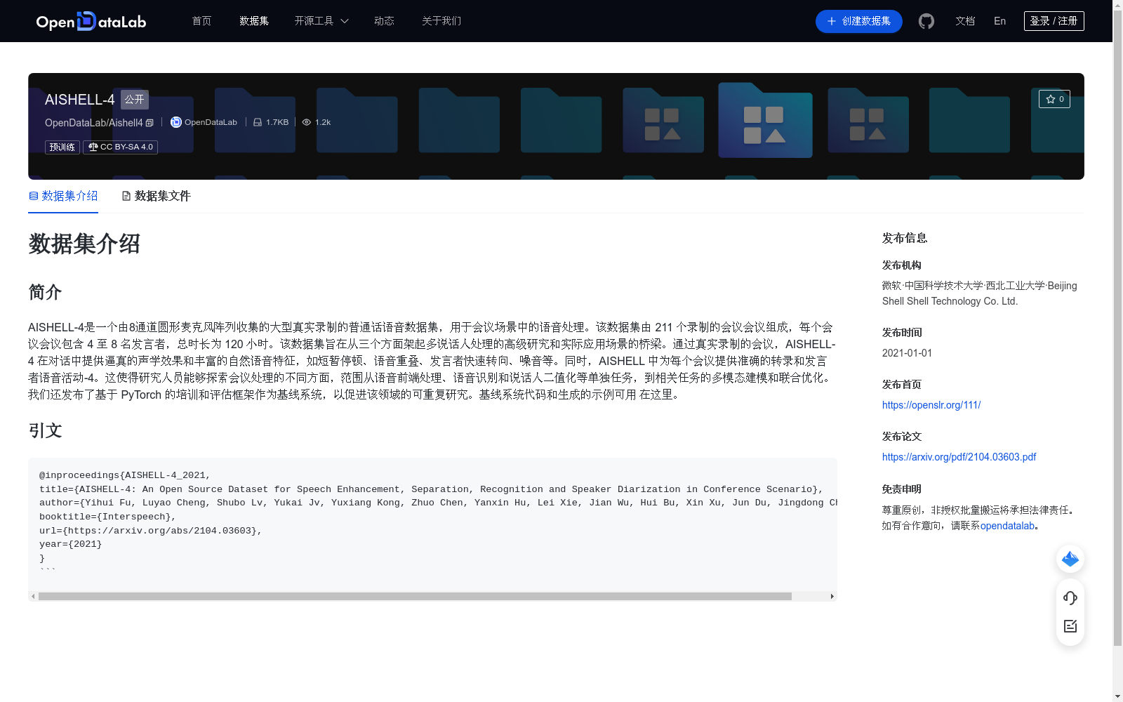Expand the 开源工具 dropdown menu

[x=321, y=21]
